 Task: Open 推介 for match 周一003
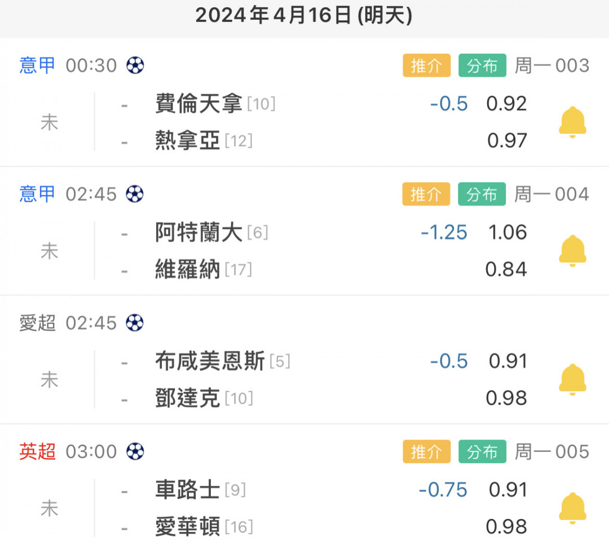tap(426, 65)
